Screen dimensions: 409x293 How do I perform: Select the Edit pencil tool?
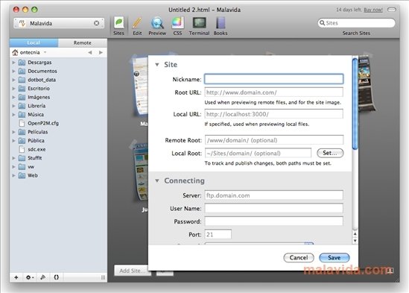pos(137,23)
